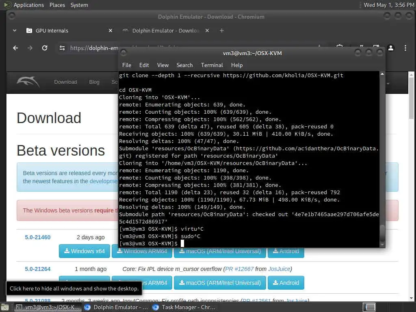Click terminal scrollbar down arrow
This screenshot has width=416, height=312.
(x=382, y=245)
